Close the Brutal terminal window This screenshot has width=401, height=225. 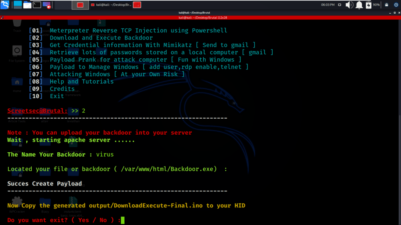[399, 12]
